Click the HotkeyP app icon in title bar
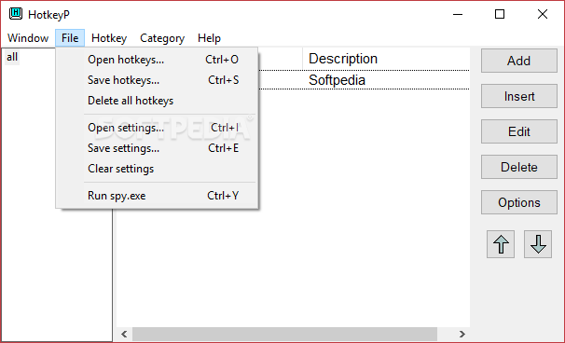The height and width of the screenshot is (343, 565). tap(16, 14)
